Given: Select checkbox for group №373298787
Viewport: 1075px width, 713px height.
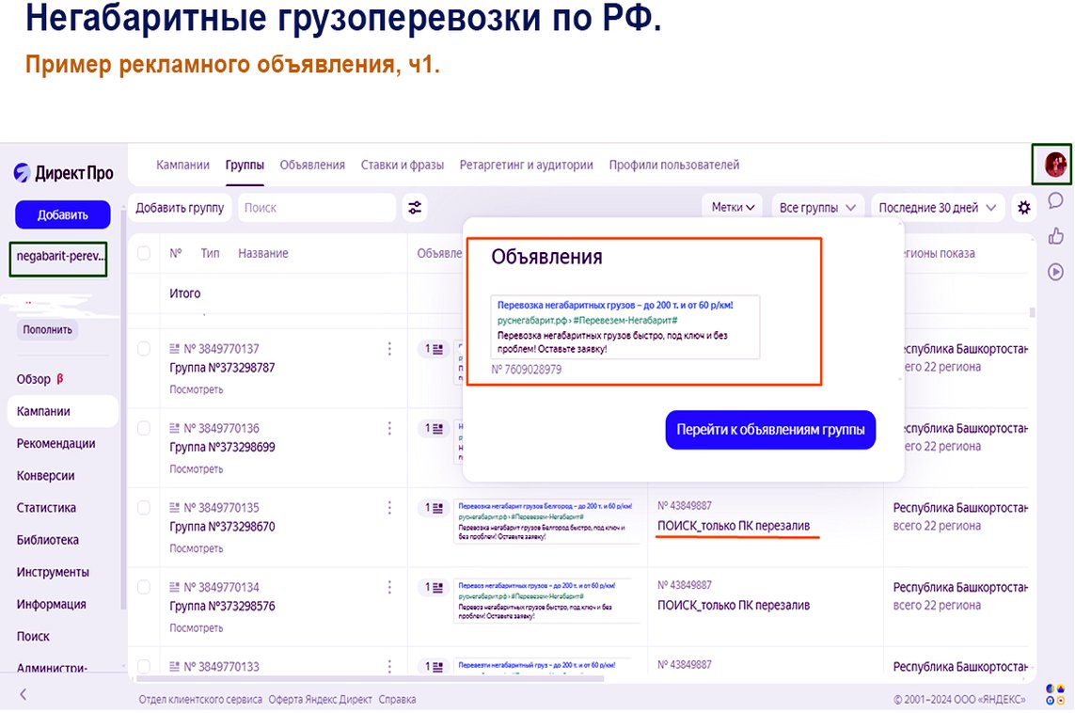Looking at the screenshot, I should [x=144, y=349].
